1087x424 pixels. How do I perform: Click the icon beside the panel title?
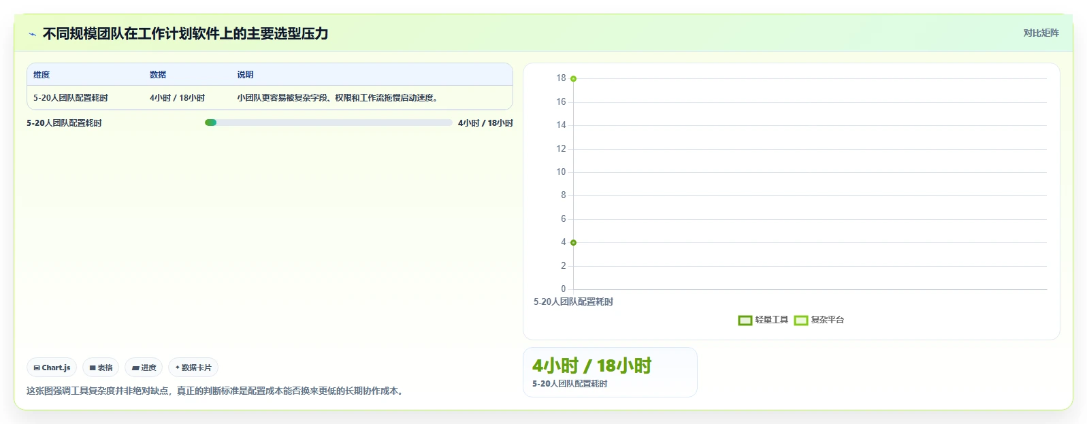click(x=32, y=34)
